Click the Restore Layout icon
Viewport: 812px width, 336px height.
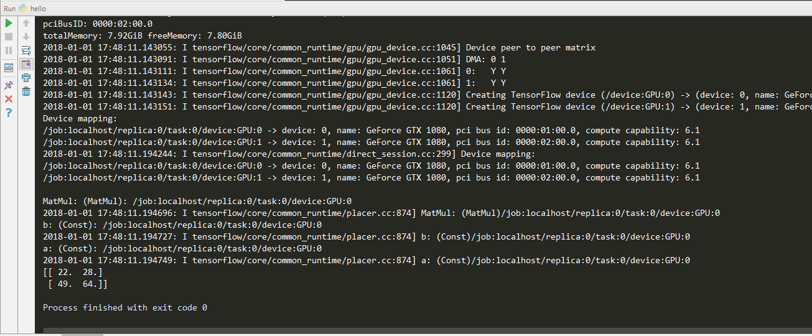[x=9, y=68]
